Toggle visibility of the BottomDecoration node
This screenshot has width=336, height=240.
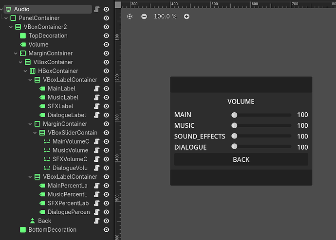[x=106, y=230]
